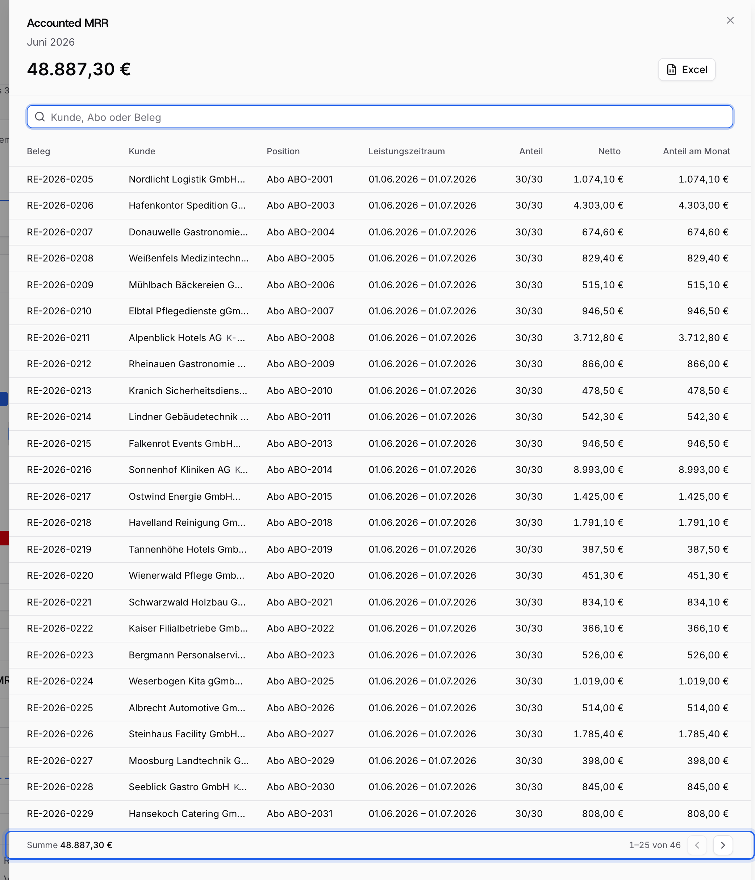Open invoice RE-2026-0209
The image size is (755, 880).
[x=60, y=285]
